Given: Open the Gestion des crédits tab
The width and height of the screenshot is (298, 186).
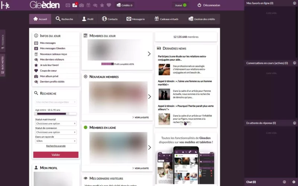Looking at the screenshot, I should tap(202, 19).
